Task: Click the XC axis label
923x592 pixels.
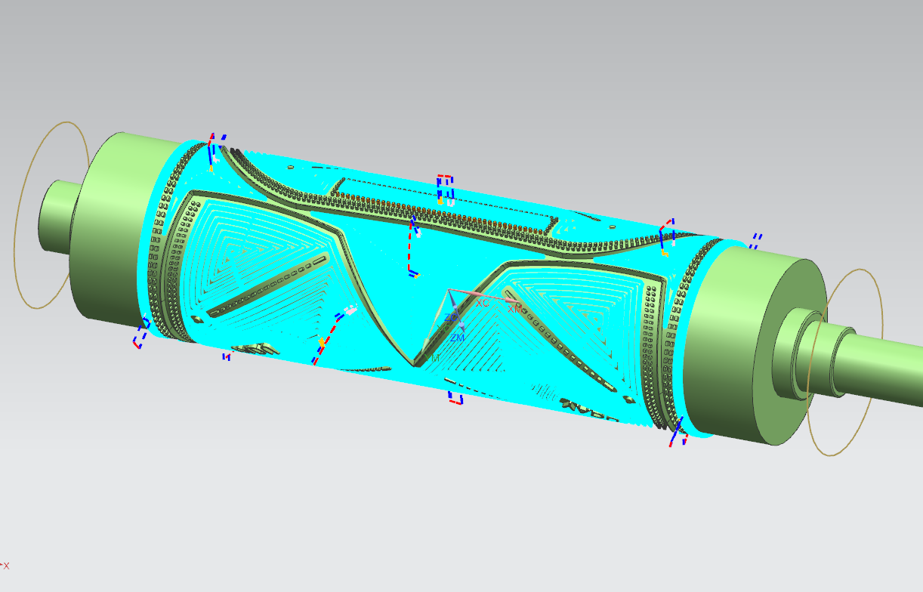Action: click(482, 303)
